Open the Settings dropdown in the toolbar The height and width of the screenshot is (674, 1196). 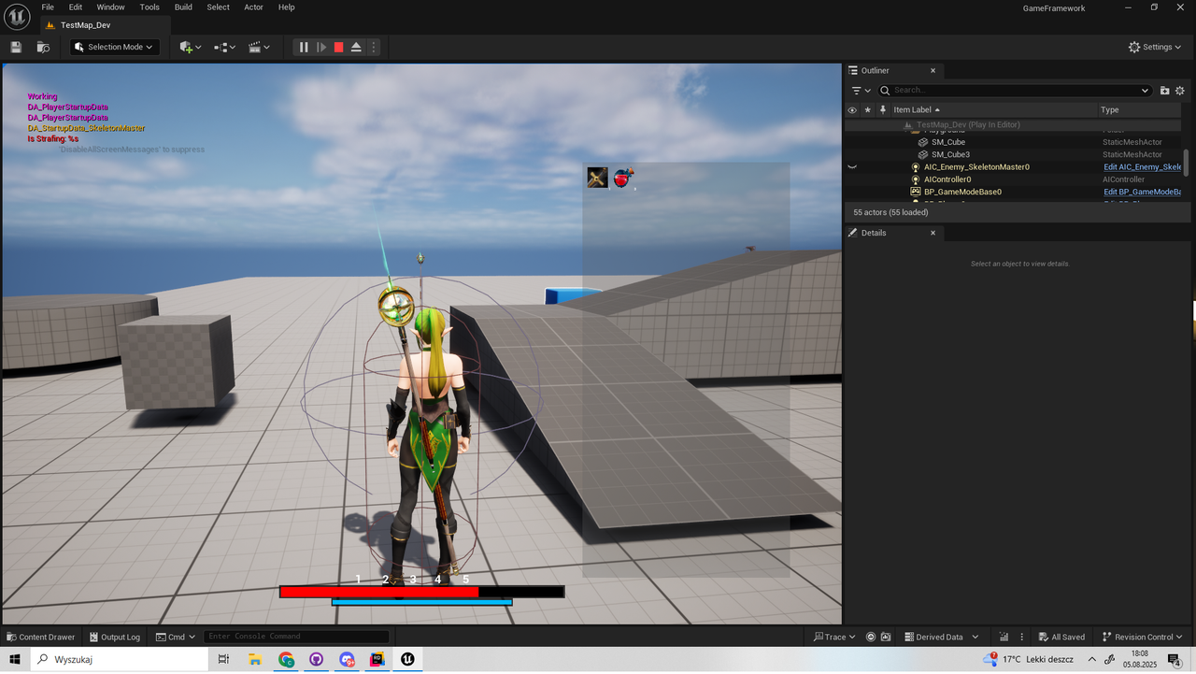click(x=1155, y=47)
